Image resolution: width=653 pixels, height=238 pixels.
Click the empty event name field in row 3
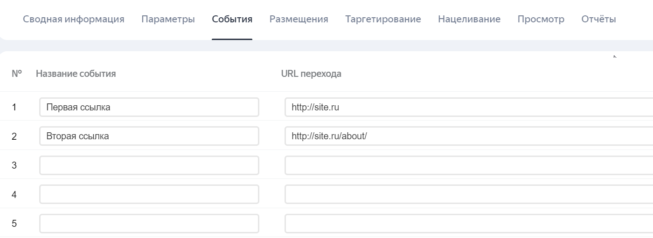(149, 165)
